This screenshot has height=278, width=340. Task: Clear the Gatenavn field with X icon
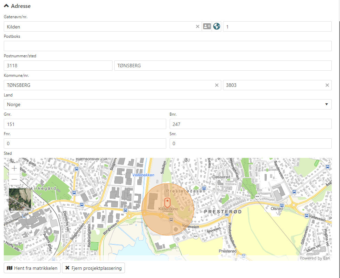[198, 26]
